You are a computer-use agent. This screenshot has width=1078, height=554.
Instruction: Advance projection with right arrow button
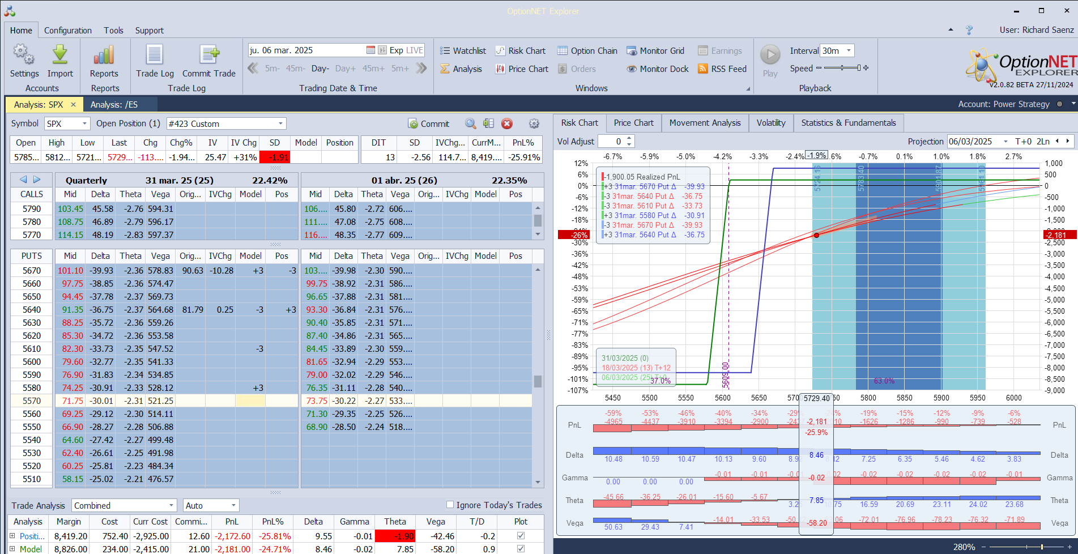tap(1068, 142)
